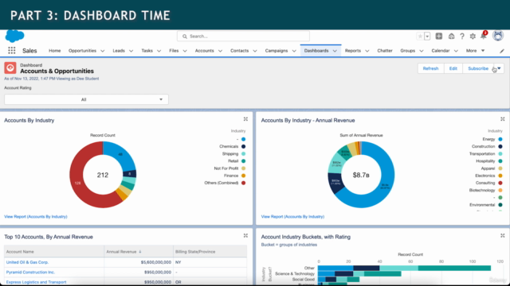Open United Oil & Gas Corp. account
Viewport: 510px width, 286px height.
[x=27, y=262]
